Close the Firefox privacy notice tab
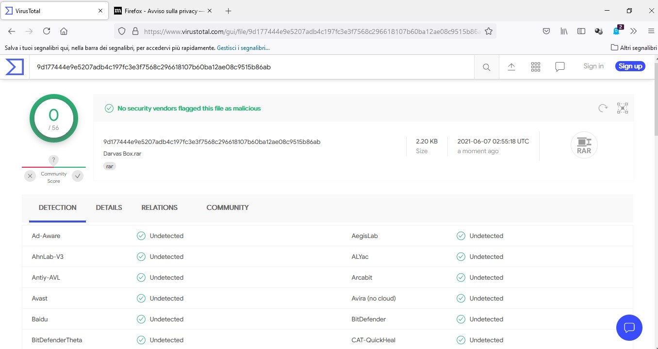Viewport: 658px width, 349px height. tap(210, 11)
